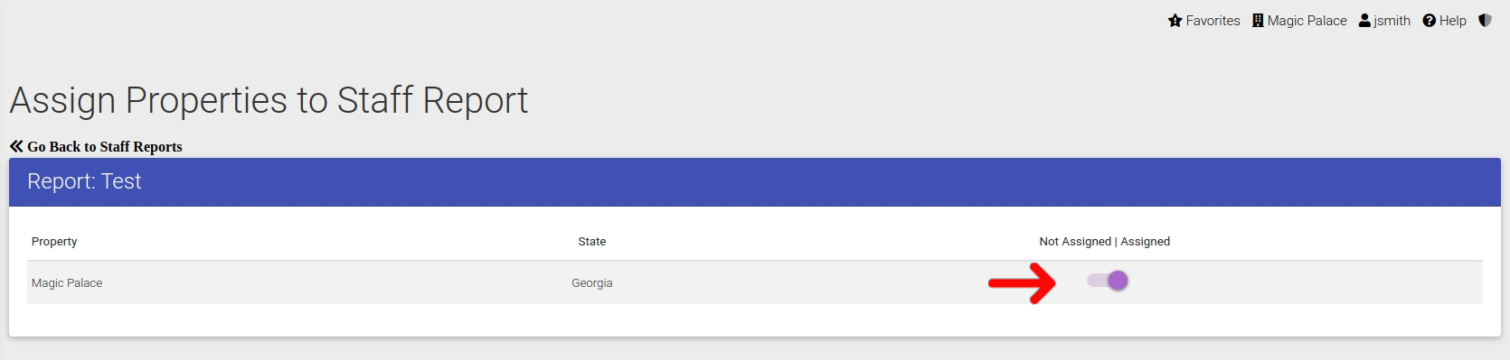Click the Not Assigned | Assigned column header
This screenshot has height=360, width=1510.
point(1104,241)
